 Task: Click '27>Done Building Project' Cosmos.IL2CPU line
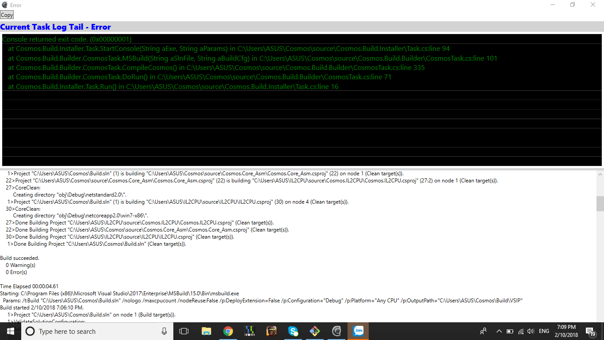point(140,223)
